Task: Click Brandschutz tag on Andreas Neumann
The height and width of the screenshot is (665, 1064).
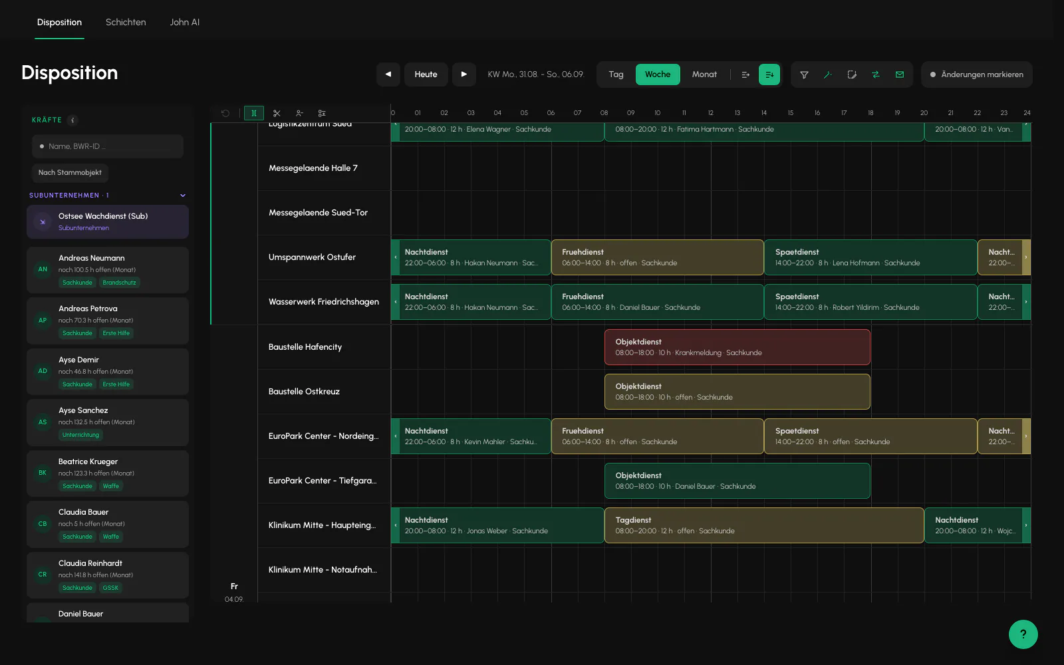Action: click(119, 283)
